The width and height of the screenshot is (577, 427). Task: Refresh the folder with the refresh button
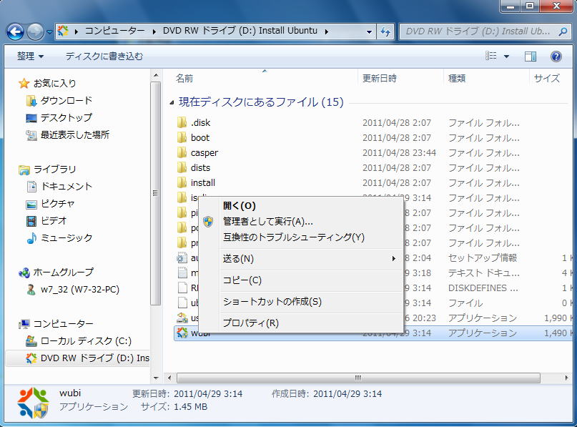(385, 31)
